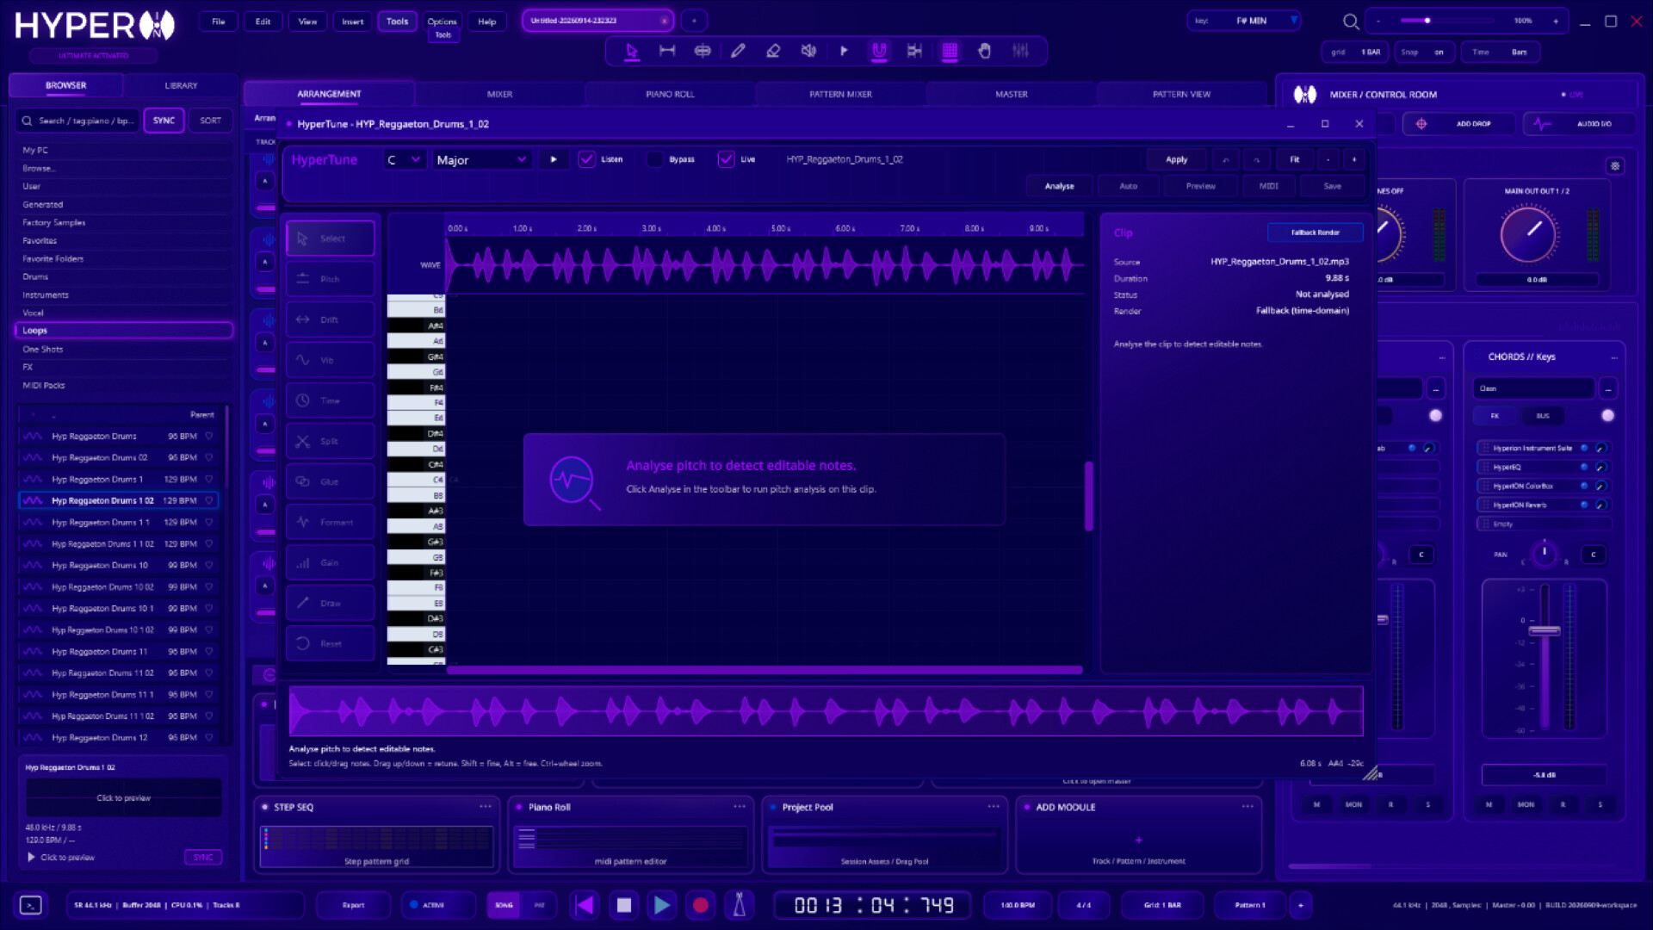Click the Export button in the bottom bar

pyautogui.click(x=353, y=905)
